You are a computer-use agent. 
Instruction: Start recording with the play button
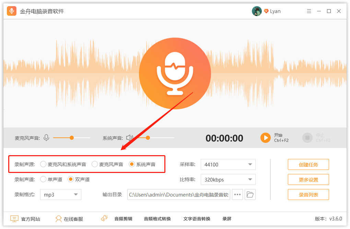265,138
